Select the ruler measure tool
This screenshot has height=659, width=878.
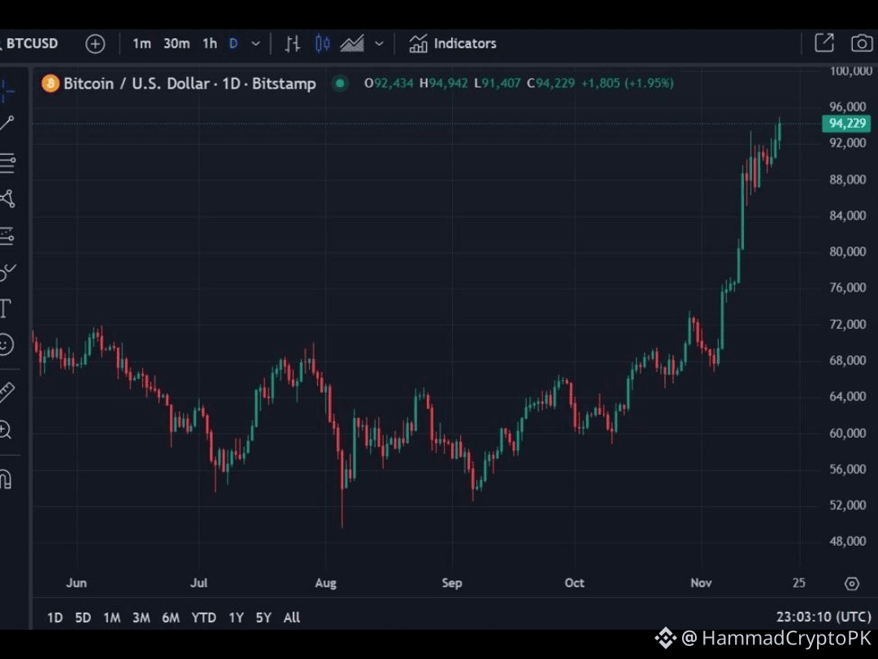[x=7, y=392]
